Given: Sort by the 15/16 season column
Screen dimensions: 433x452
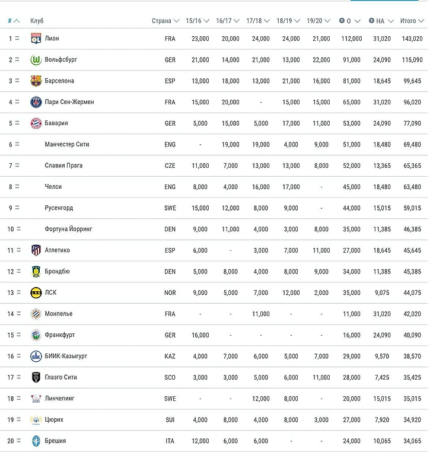Looking at the screenshot, I should pos(197,21).
